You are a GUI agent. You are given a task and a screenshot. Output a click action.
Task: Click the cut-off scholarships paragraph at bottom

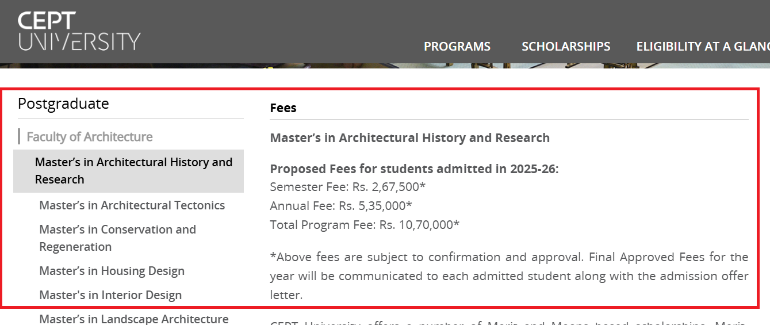[x=509, y=322]
